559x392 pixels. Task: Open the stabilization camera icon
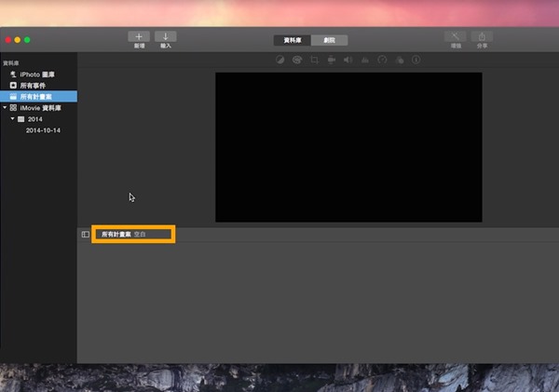click(331, 60)
